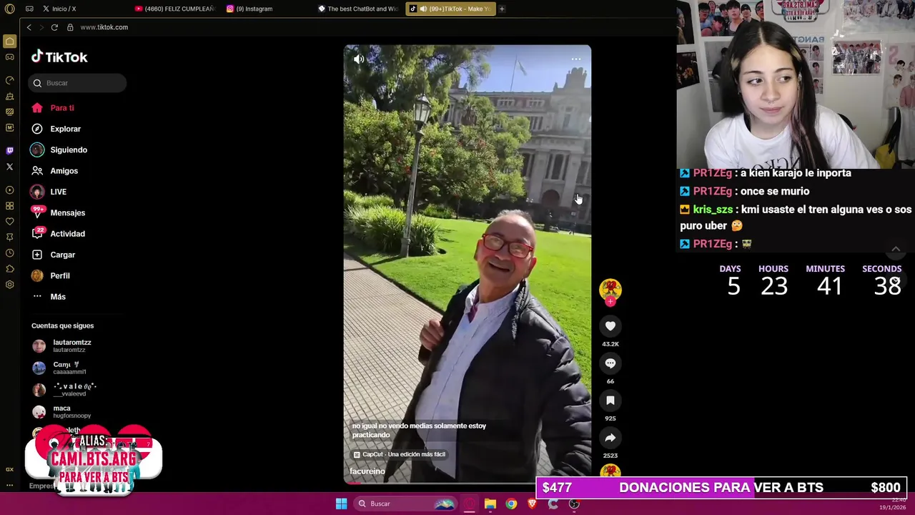Open the video's three-dot options menu
The height and width of the screenshot is (515, 915).
coord(576,59)
